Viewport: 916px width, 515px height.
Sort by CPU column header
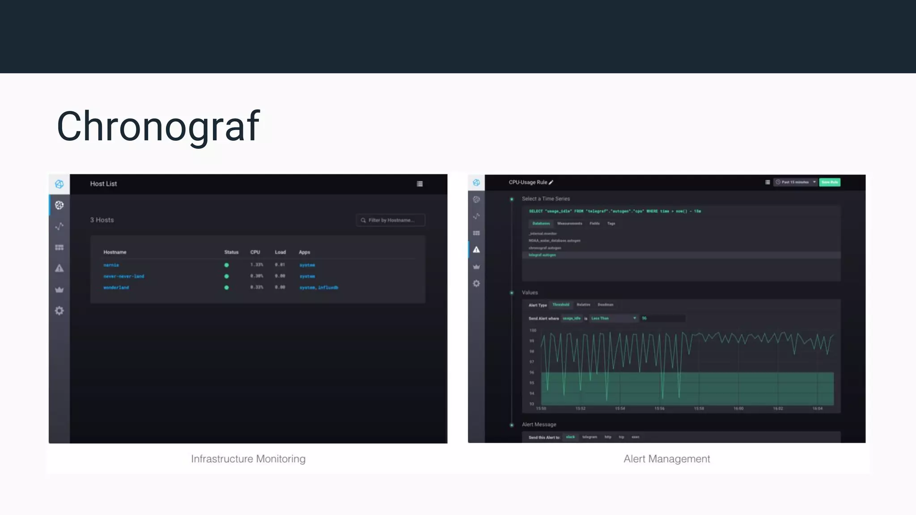pos(255,252)
